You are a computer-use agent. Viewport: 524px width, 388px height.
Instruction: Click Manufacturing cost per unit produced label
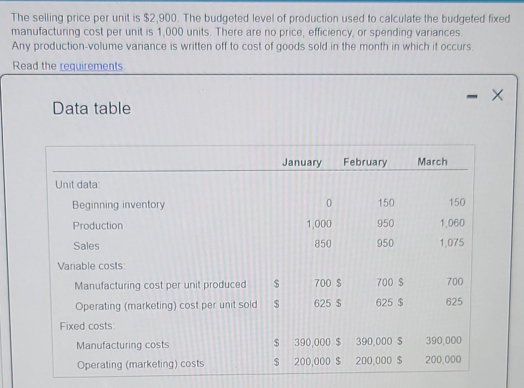[160, 285]
